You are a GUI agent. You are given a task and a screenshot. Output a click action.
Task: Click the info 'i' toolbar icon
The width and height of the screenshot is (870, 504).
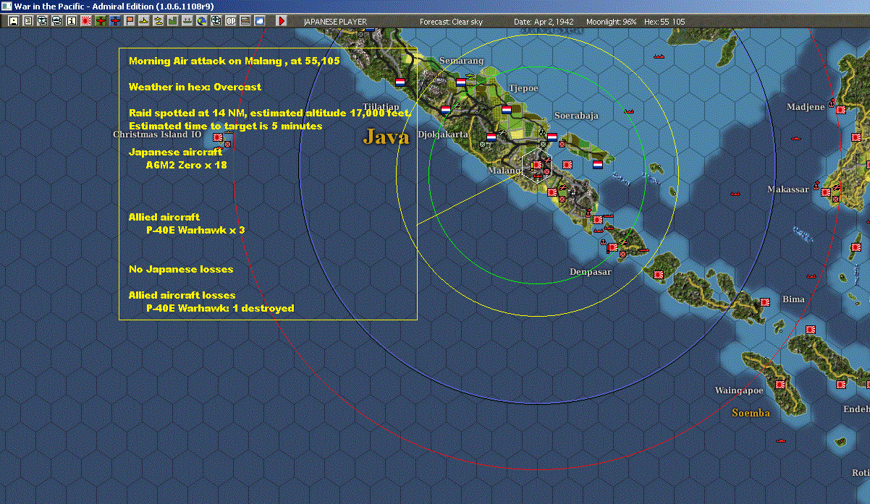coord(71,21)
